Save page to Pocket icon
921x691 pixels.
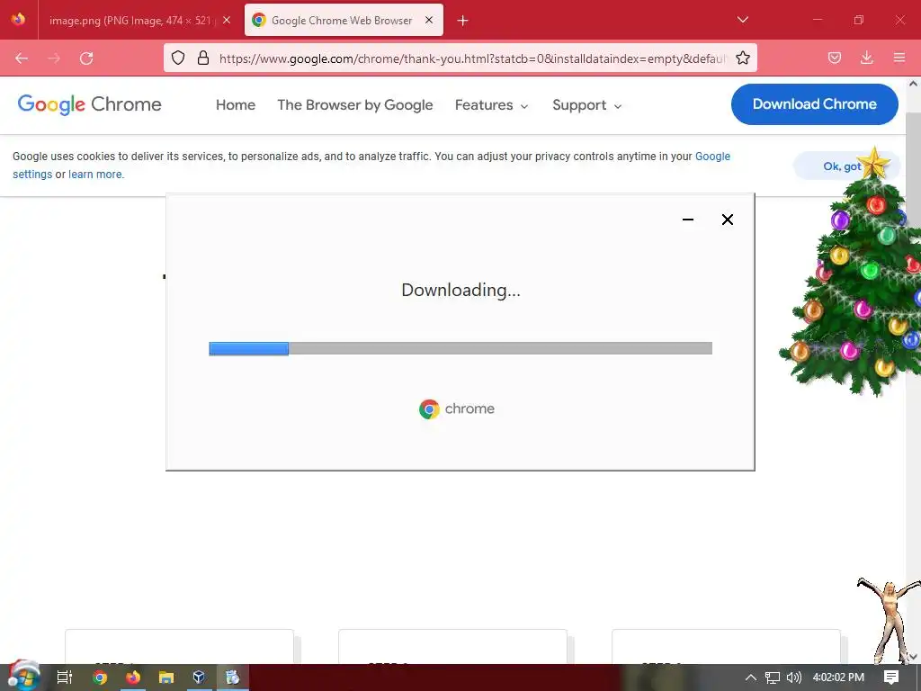(x=834, y=58)
